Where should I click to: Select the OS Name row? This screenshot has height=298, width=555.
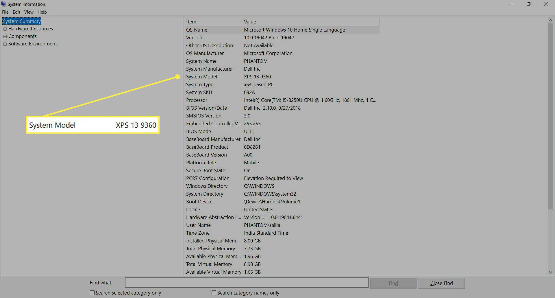tap(282, 30)
